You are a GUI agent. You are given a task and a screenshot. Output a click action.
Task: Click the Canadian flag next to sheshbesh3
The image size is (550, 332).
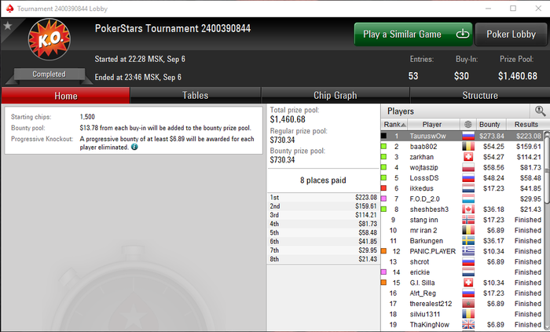(468, 210)
